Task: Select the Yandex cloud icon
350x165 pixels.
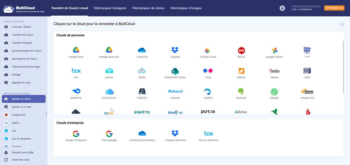Action: coord(274,71)
